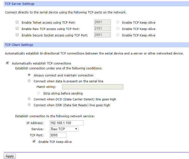Screen dimensions: 189x159
Task: Disable client TCP Keep-Alive checkbox
Action: (x=34, y=141)
